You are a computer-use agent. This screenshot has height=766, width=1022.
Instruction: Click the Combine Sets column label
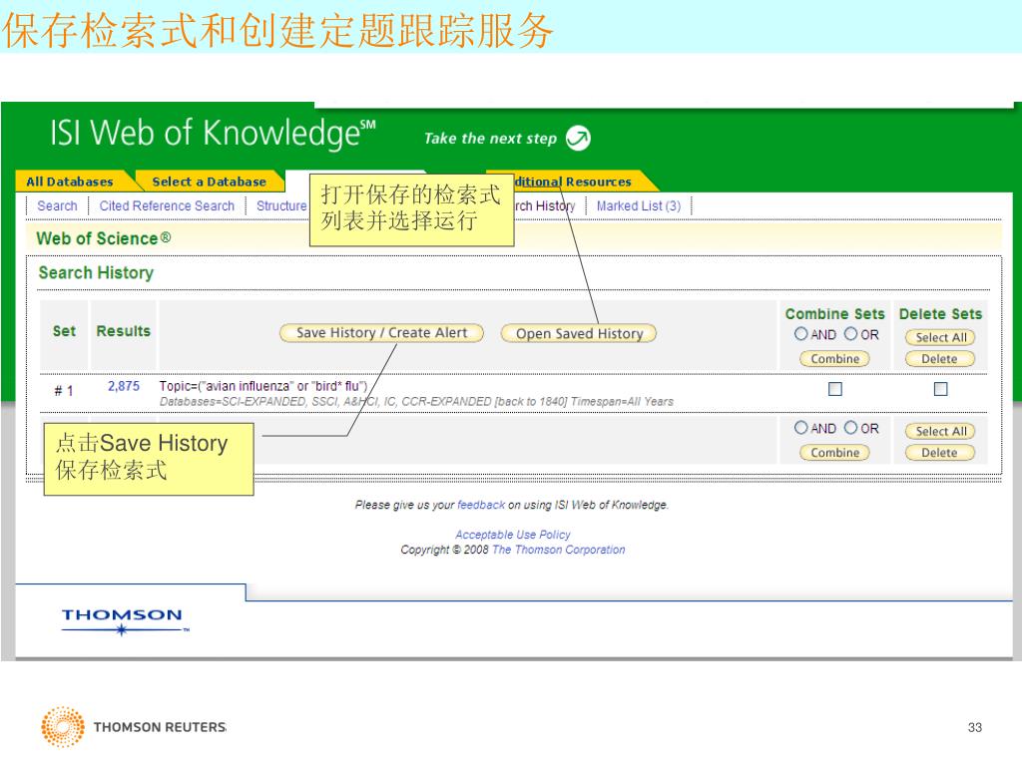835,314
